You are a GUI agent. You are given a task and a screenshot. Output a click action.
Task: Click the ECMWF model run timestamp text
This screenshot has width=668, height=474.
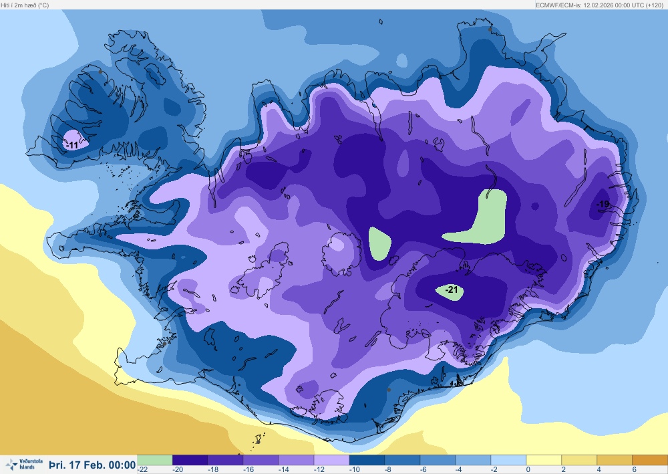coord(599,5)
